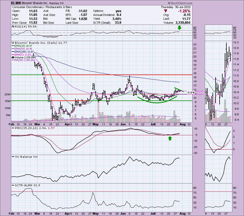Click the RSI indicator icon beside RSI(14)
The image size is (244, 216).
pyautogui.click(x=13, y=27)
